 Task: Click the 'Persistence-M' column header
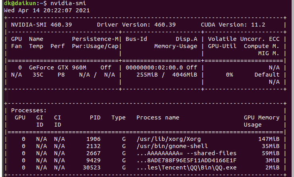tap(95, 39)
